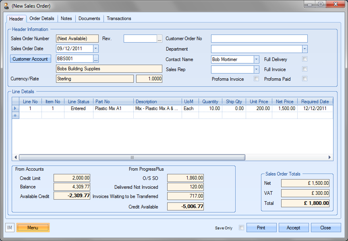This screenshot has width=348, height=241.
Task: Click the window icon in title bar
Action: tap(6, 6)
